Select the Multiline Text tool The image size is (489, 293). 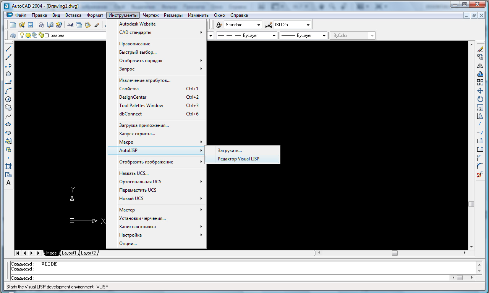coord(8,183)
